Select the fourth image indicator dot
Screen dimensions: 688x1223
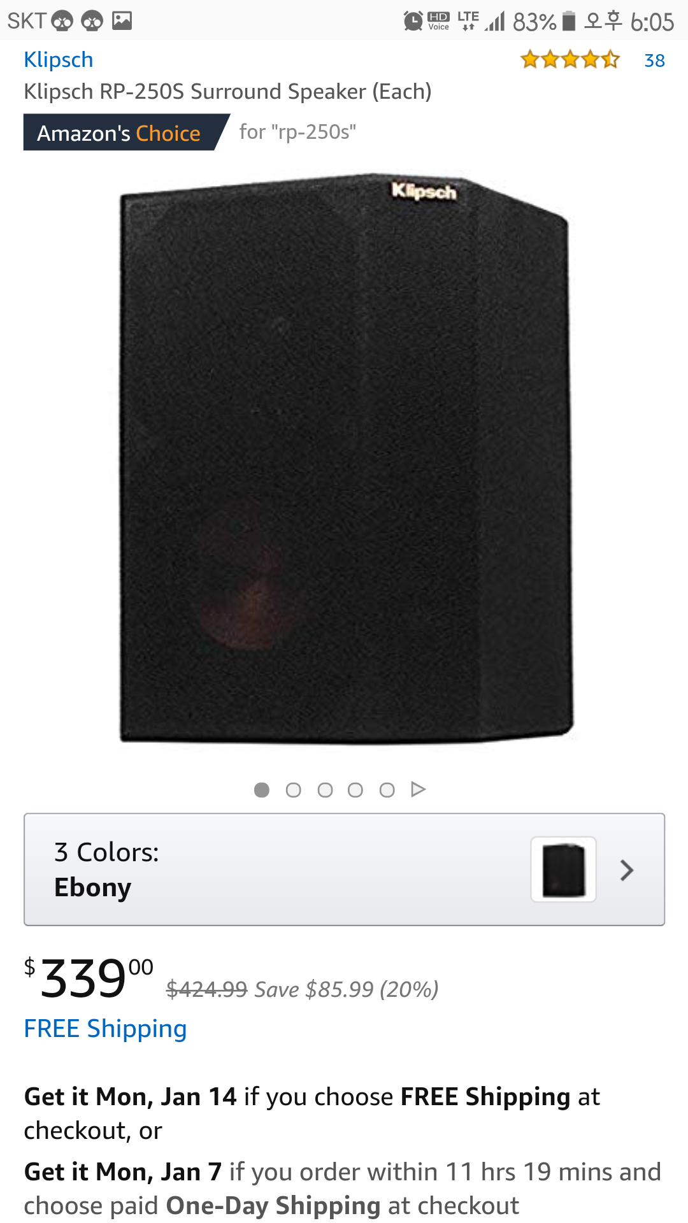[x=355, y=790]
